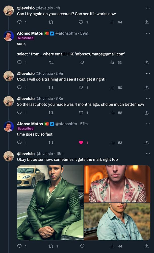View analytics showing 58 views
Image resolution: width=154 pixels, height=253 pixels.
(x=112, y=113)
